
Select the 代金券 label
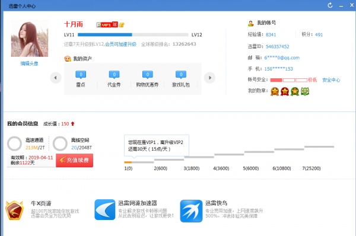click(114, 85)
